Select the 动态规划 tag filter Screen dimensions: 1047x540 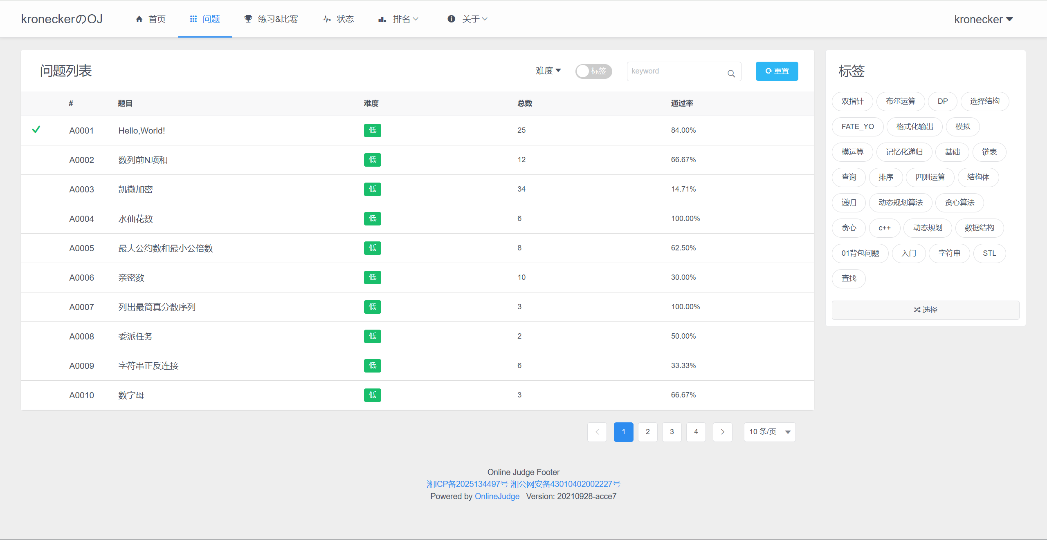click(x=927, y=228)
